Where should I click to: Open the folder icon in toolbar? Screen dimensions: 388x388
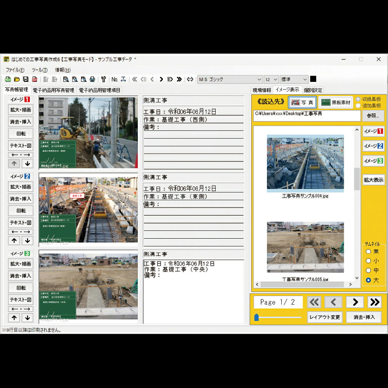(x=17, y=79)
